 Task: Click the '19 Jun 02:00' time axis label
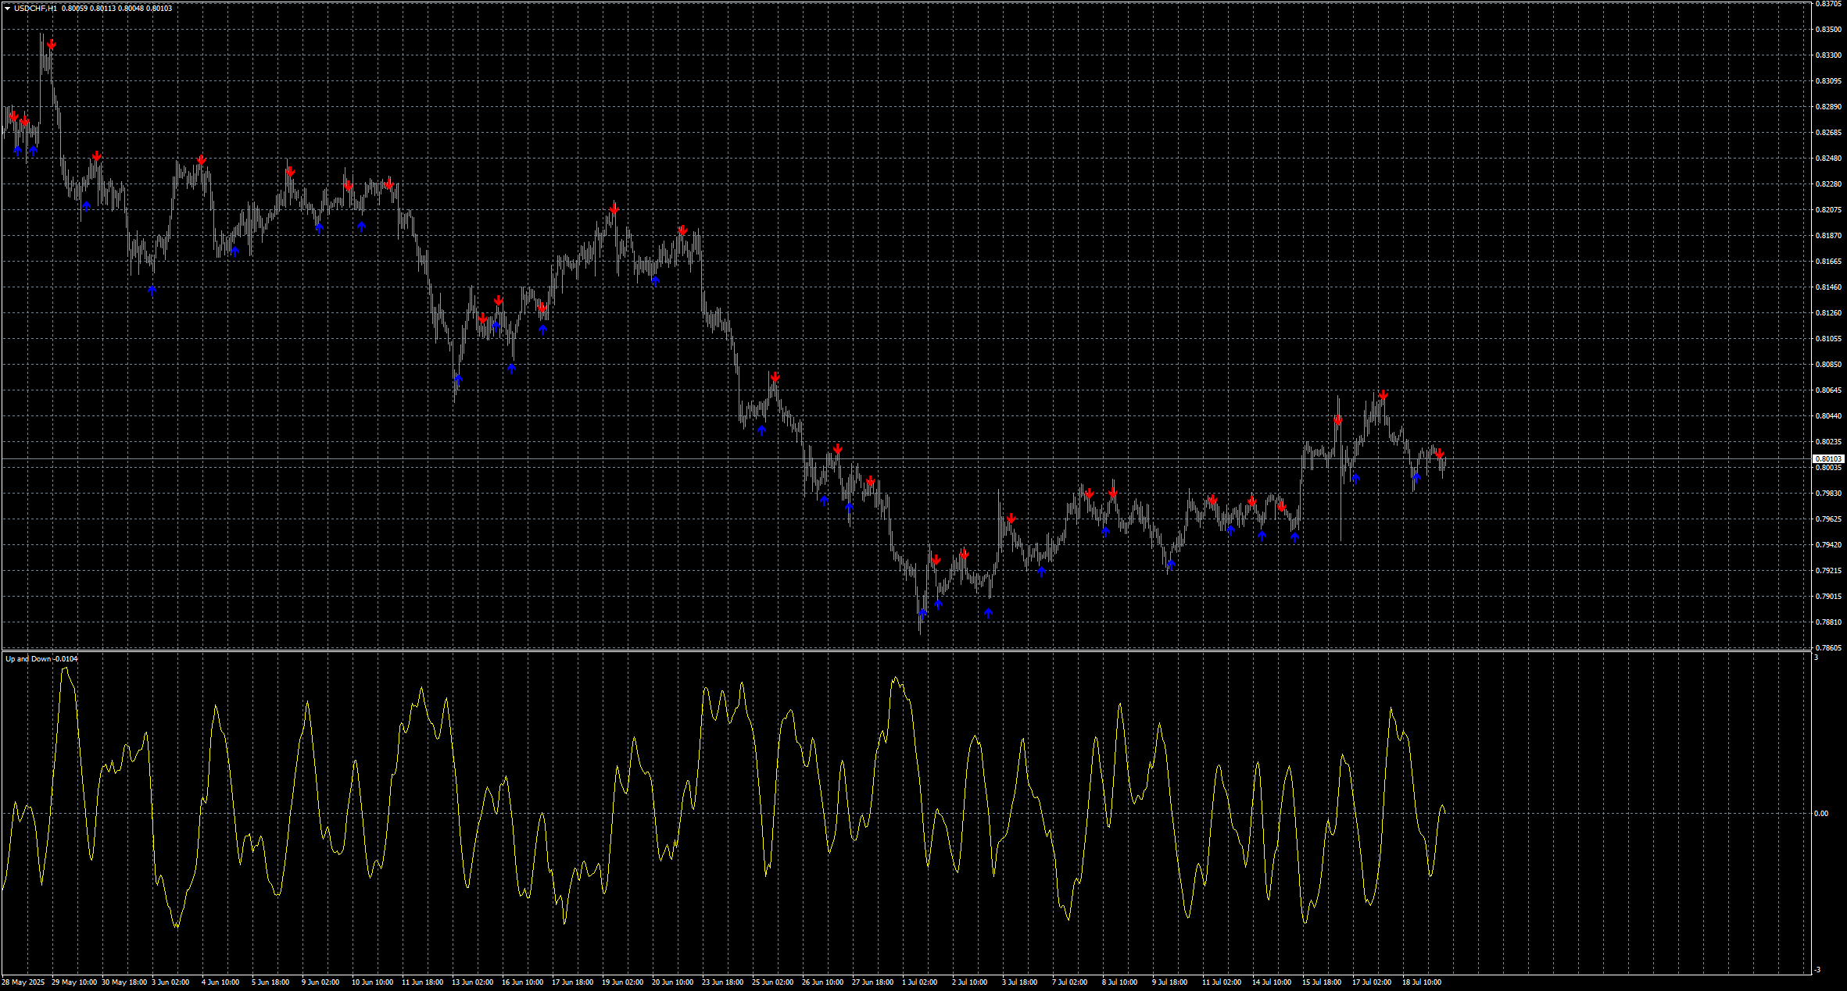[x=622, y=982]
